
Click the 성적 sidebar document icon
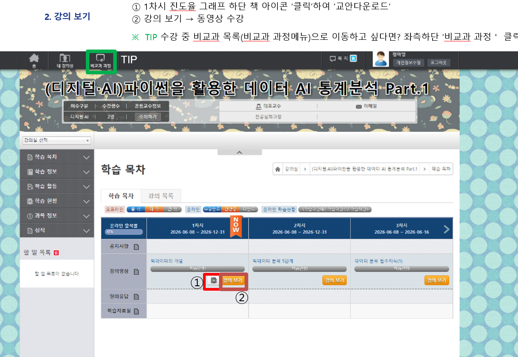30,230
